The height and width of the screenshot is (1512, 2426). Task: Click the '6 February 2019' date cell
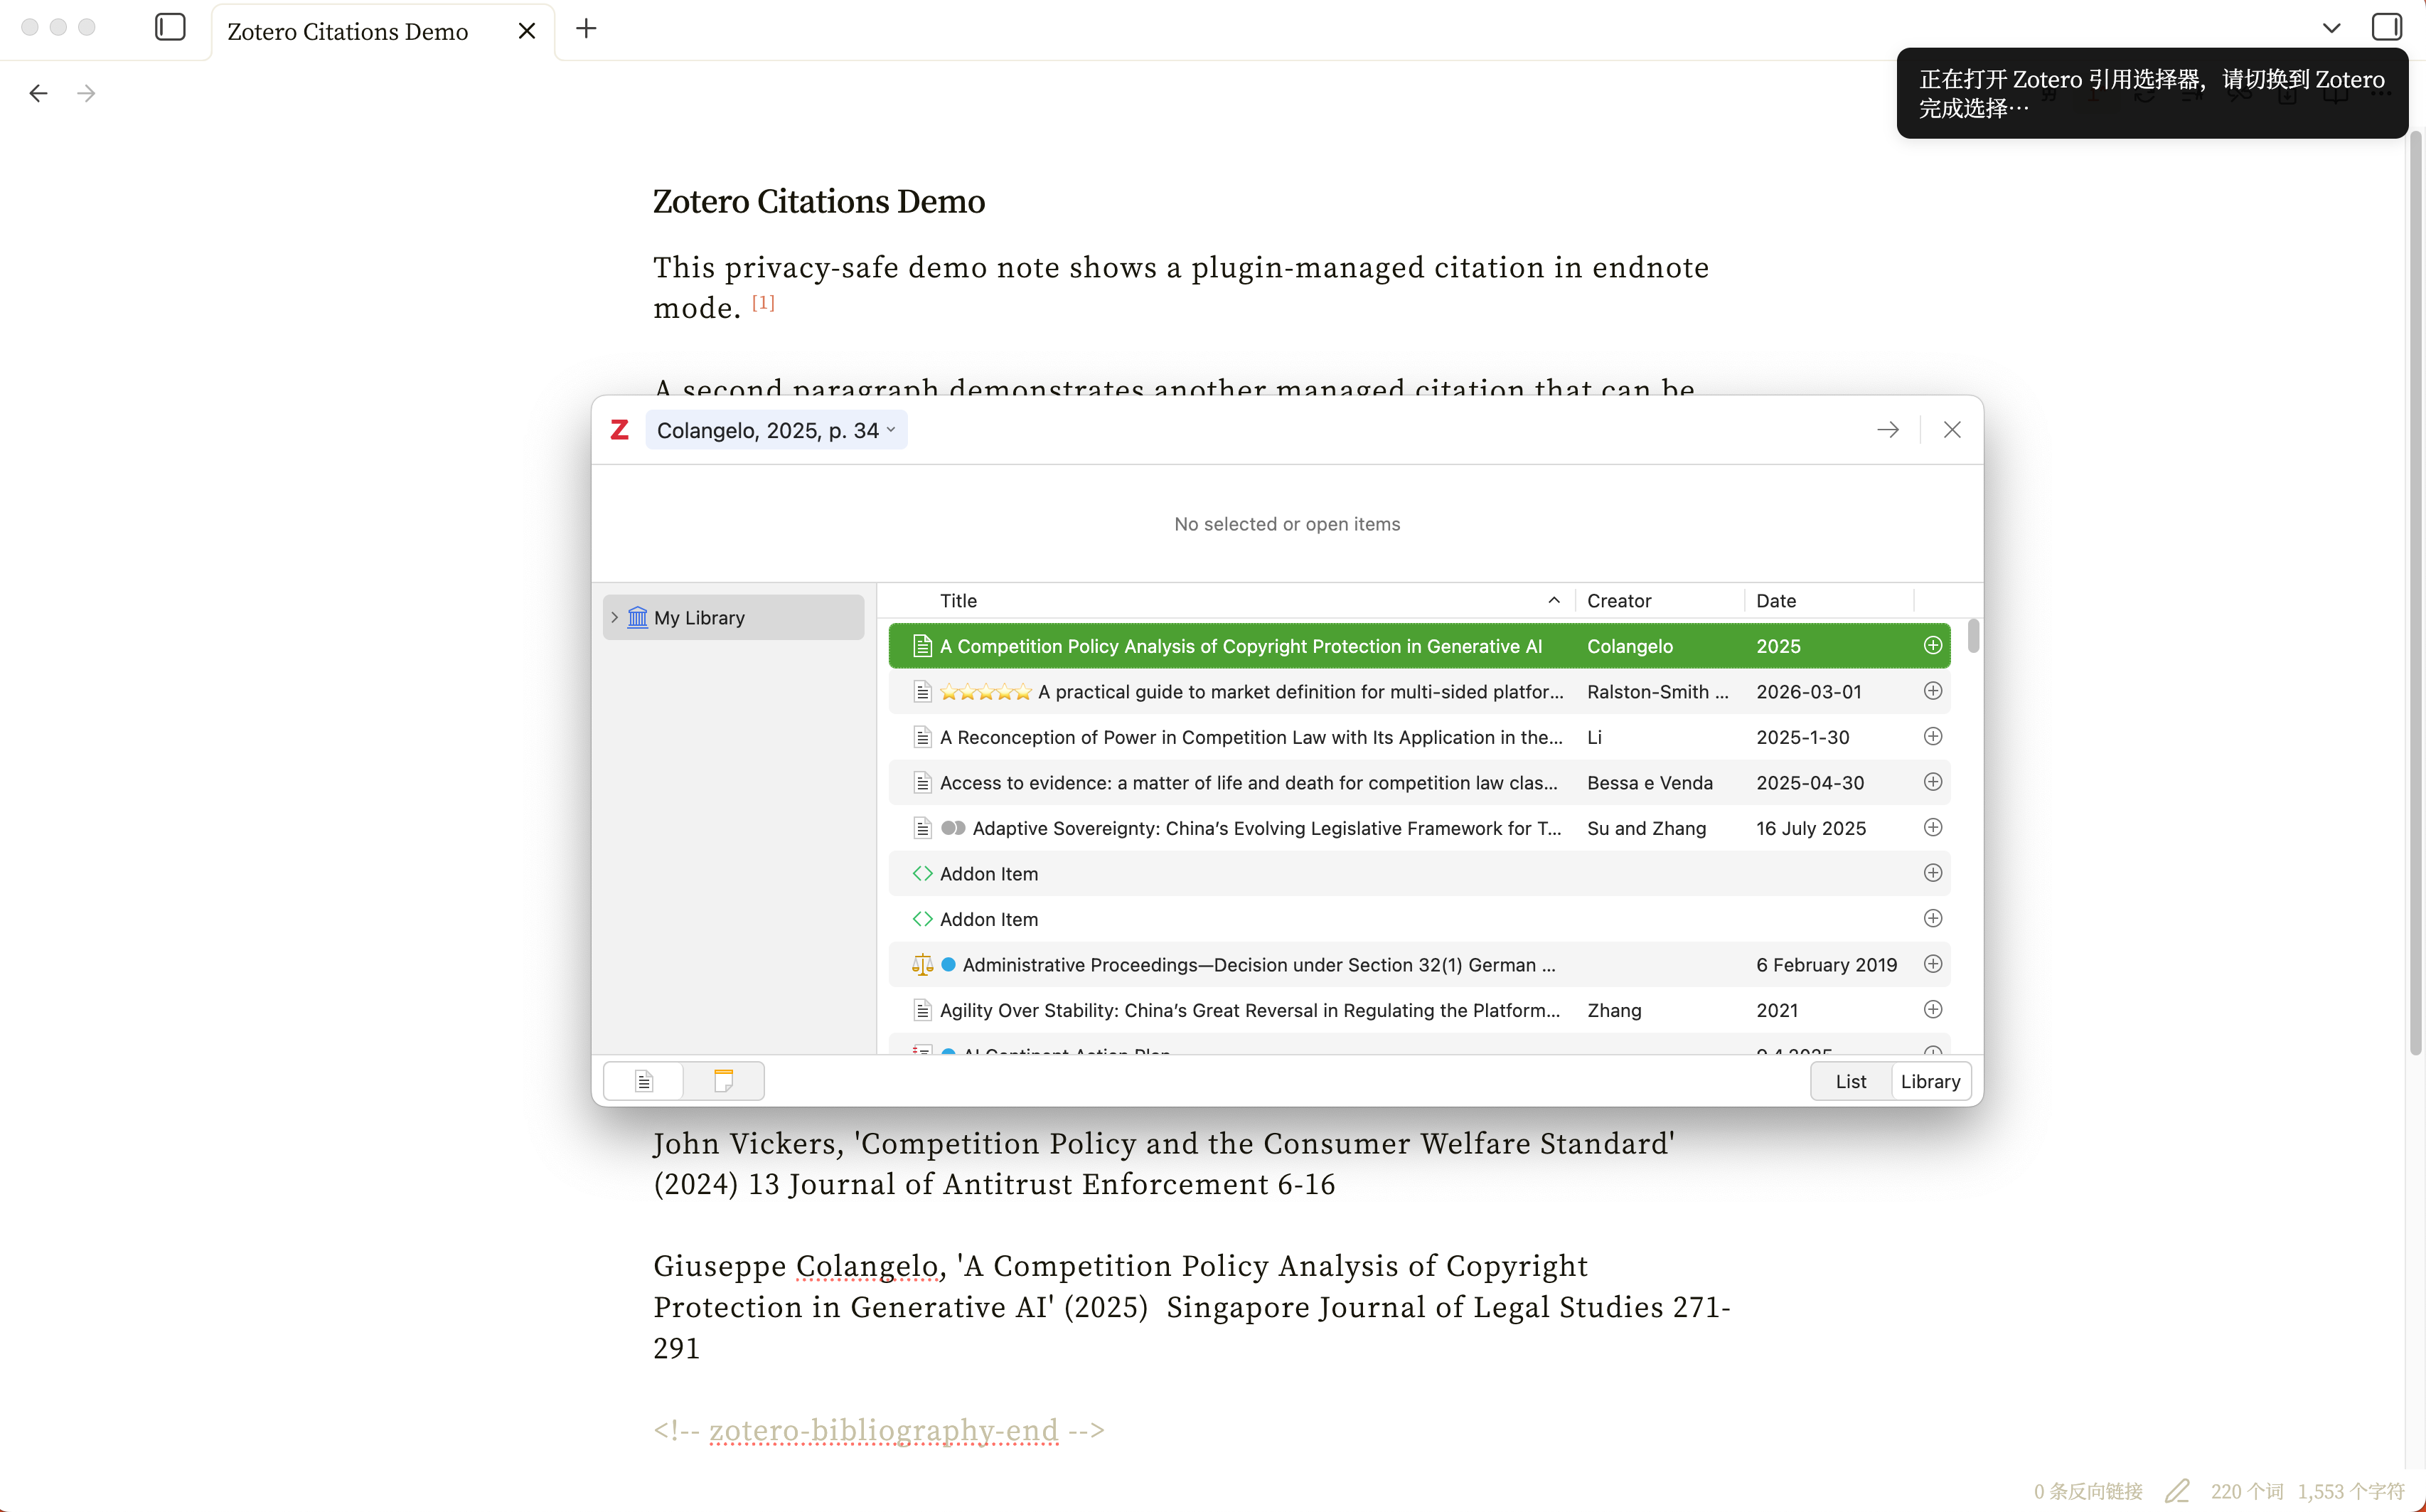tap(1826, 964)
